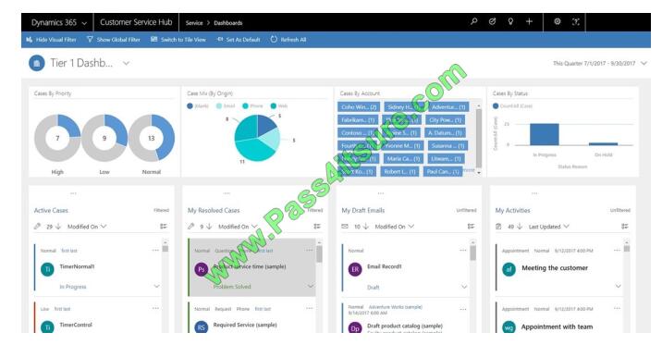Toggle Show Global Filter

click(x=113, y=39)
